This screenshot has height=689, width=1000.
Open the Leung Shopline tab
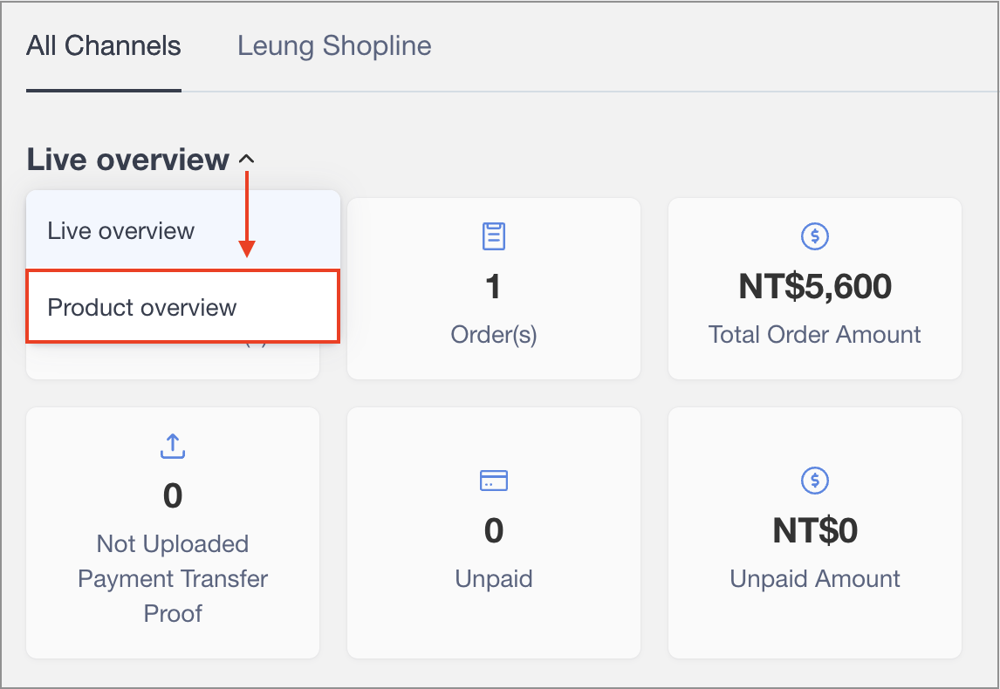pyautogui.click(x=334, y=46)
